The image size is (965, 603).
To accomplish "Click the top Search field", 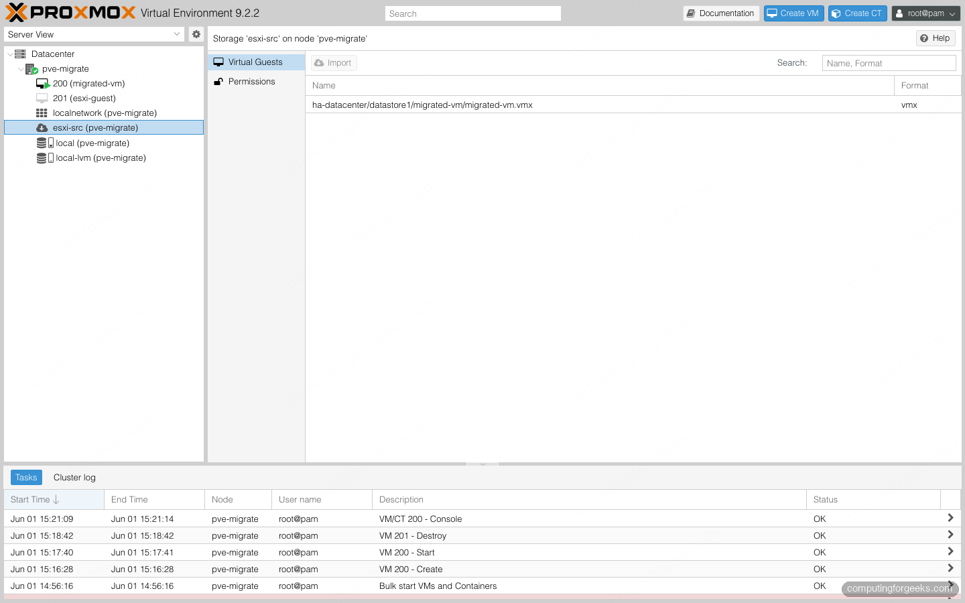I will tap(473, 13).
